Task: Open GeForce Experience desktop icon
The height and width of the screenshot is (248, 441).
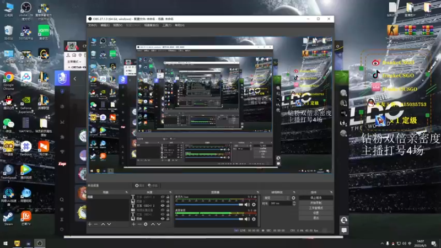Action: click(x=26, y=105)
